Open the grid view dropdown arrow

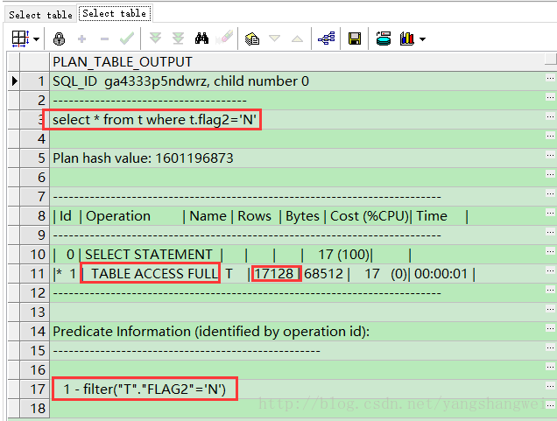tap(37, 39)
